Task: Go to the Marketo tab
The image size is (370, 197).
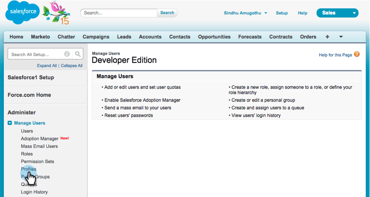Action: 40,37
